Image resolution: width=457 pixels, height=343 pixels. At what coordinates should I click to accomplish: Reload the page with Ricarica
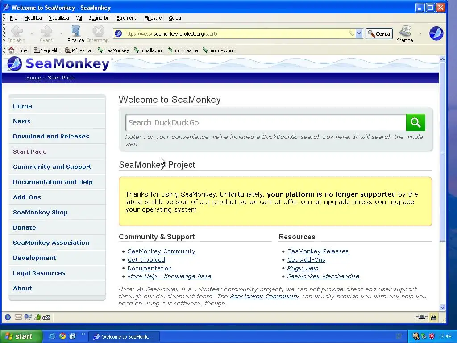75,34
